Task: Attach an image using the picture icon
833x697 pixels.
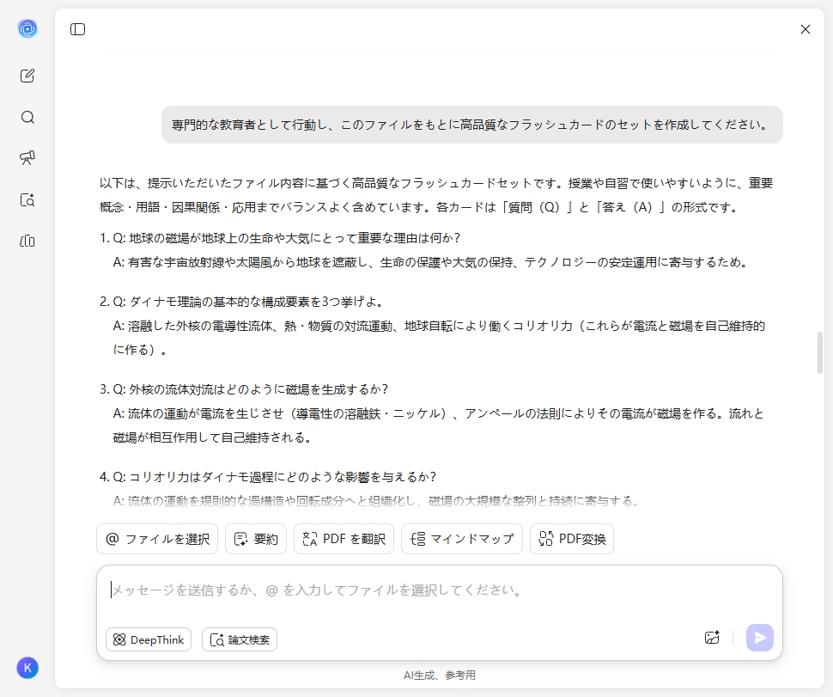Action: point(712,638)
